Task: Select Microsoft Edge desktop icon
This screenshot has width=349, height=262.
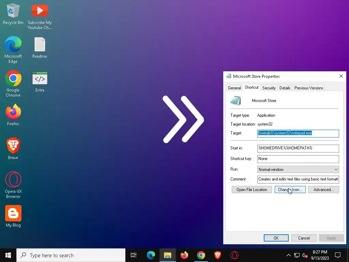Action: 13,50
